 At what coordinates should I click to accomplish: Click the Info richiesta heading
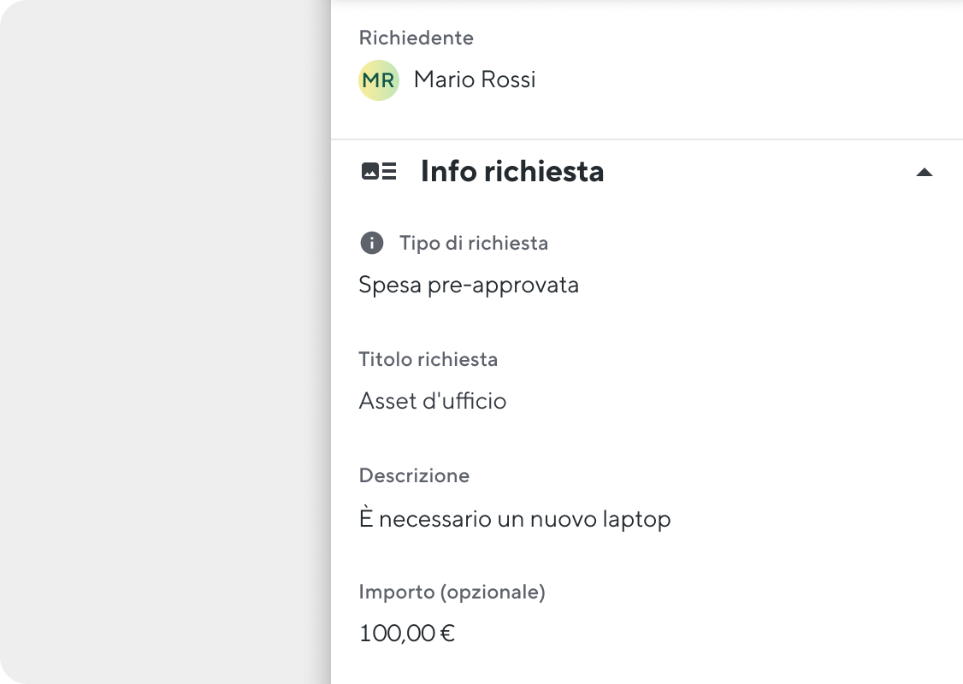[512, 171]
